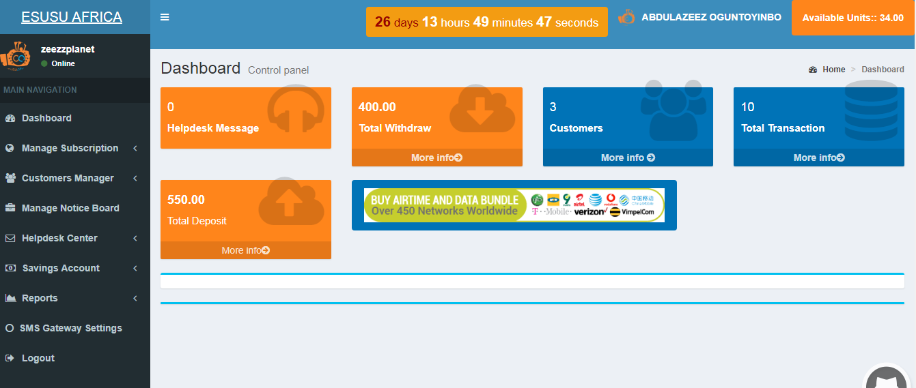Toggle the sidebar with the hamburger icon

coord(165,17)
